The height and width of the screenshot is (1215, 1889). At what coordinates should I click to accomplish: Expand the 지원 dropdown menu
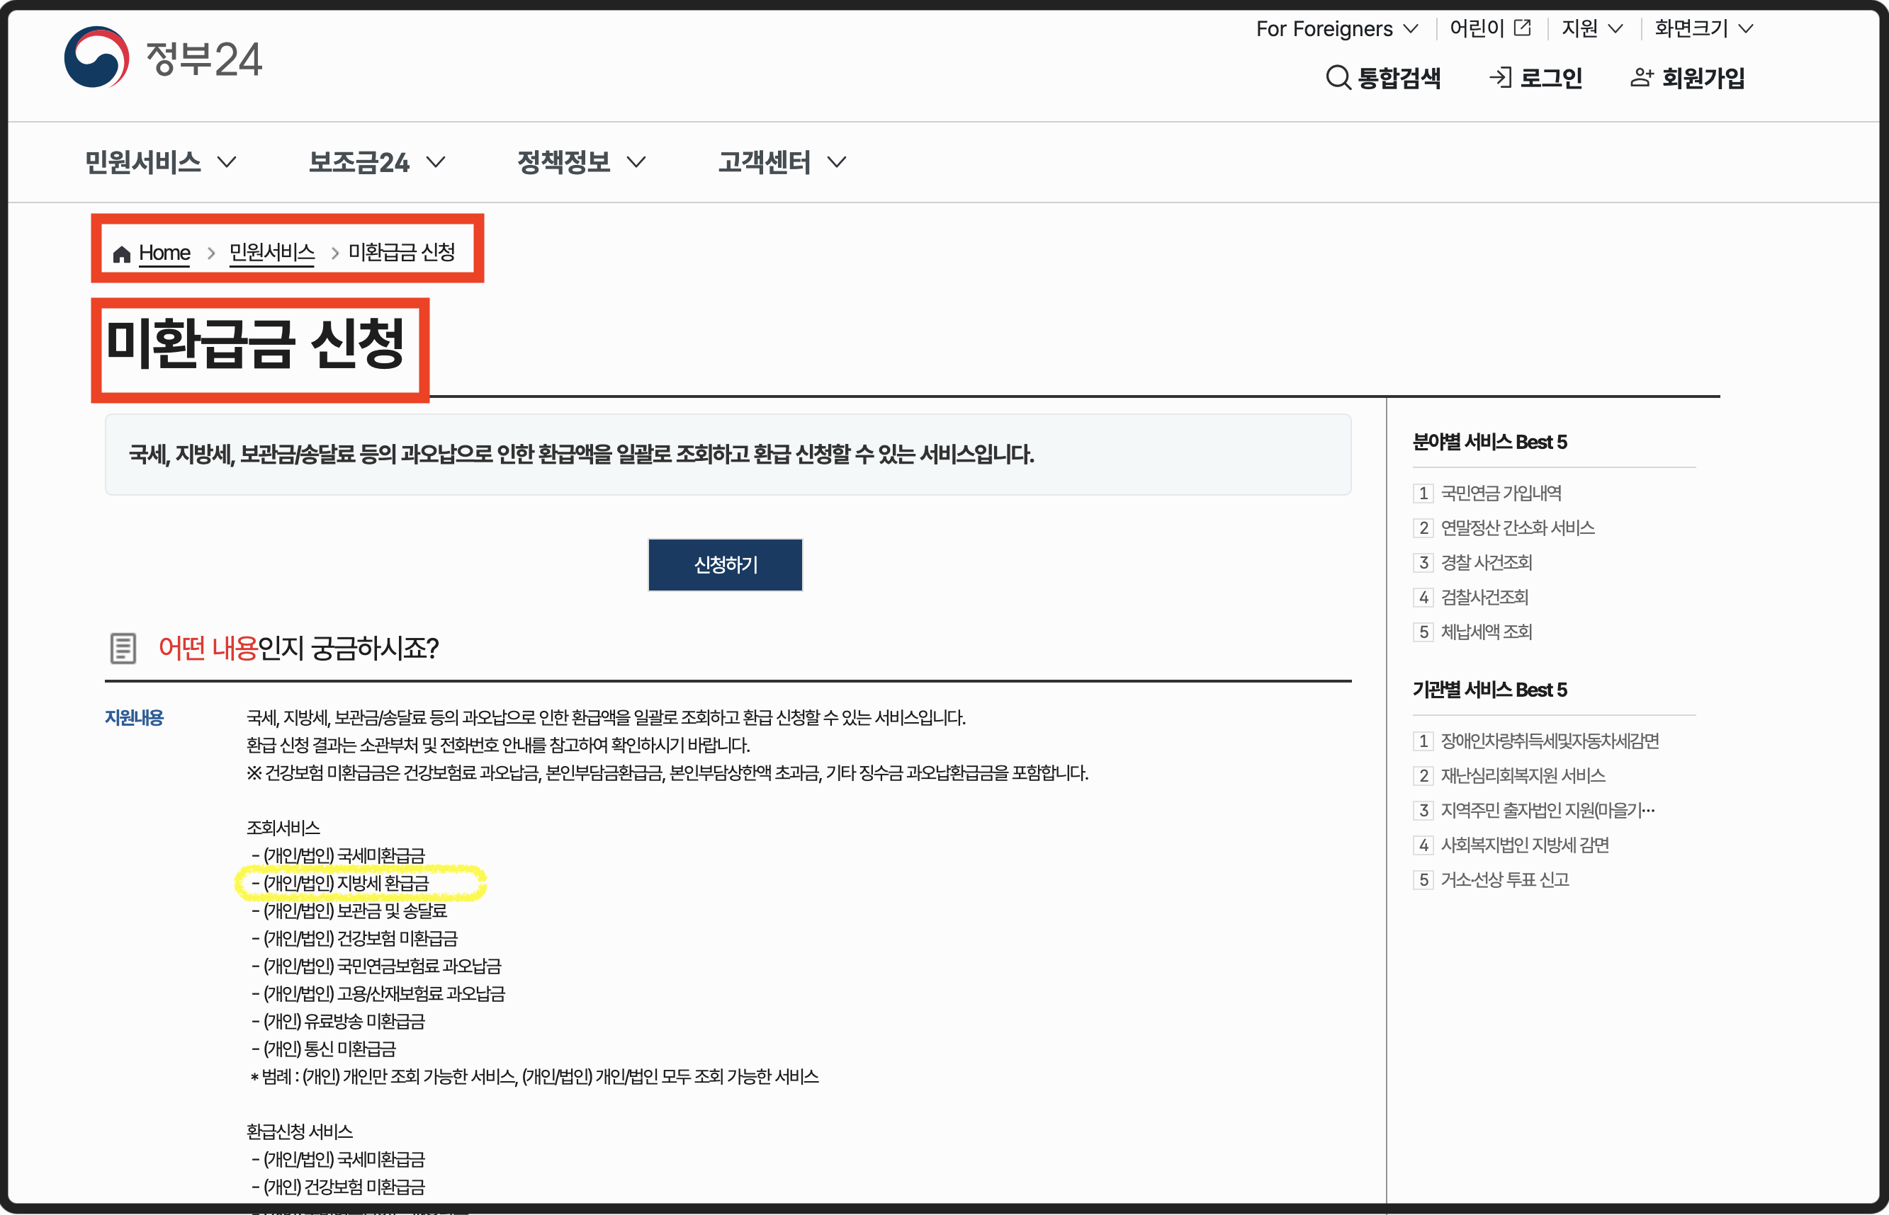click(x=1591, y=29)
